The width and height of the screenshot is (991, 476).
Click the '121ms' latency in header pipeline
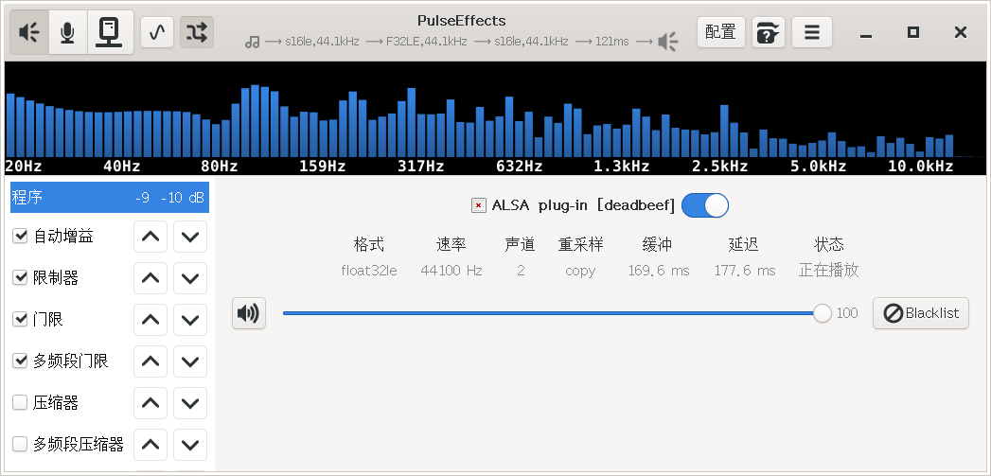point(611,42)
